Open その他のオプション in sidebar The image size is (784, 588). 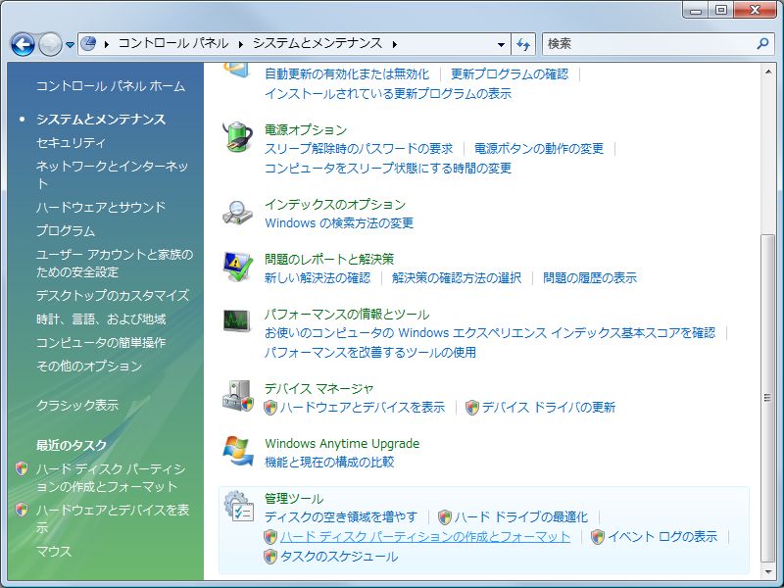coord(89,366)
